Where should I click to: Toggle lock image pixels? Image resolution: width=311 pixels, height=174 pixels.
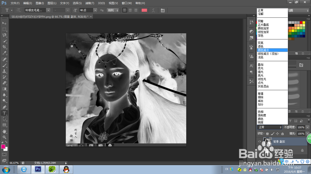click(x=272, y=134)
